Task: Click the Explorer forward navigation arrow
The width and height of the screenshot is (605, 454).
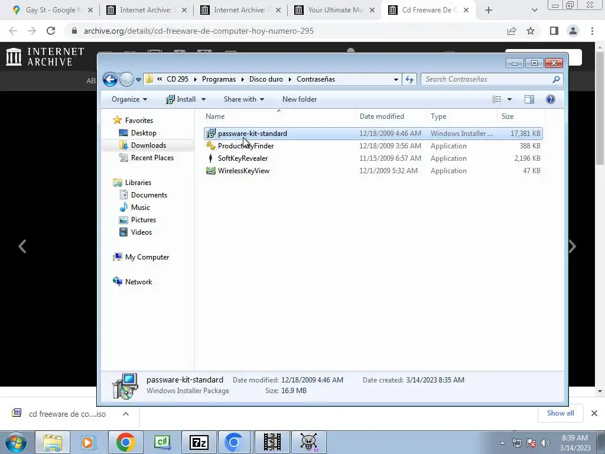Action: point(126,80)
